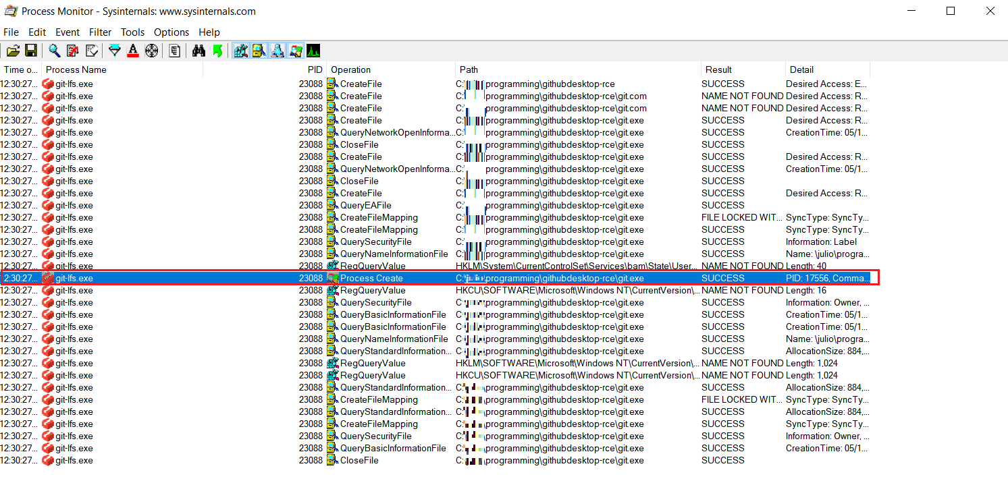Open the Event menu
Viewport: 1008px width, 483px height.
coord(68,32)
